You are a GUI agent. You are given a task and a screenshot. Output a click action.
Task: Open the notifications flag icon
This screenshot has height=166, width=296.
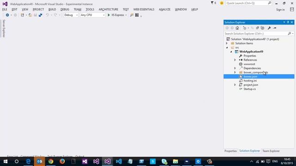[x=212, y=3]
